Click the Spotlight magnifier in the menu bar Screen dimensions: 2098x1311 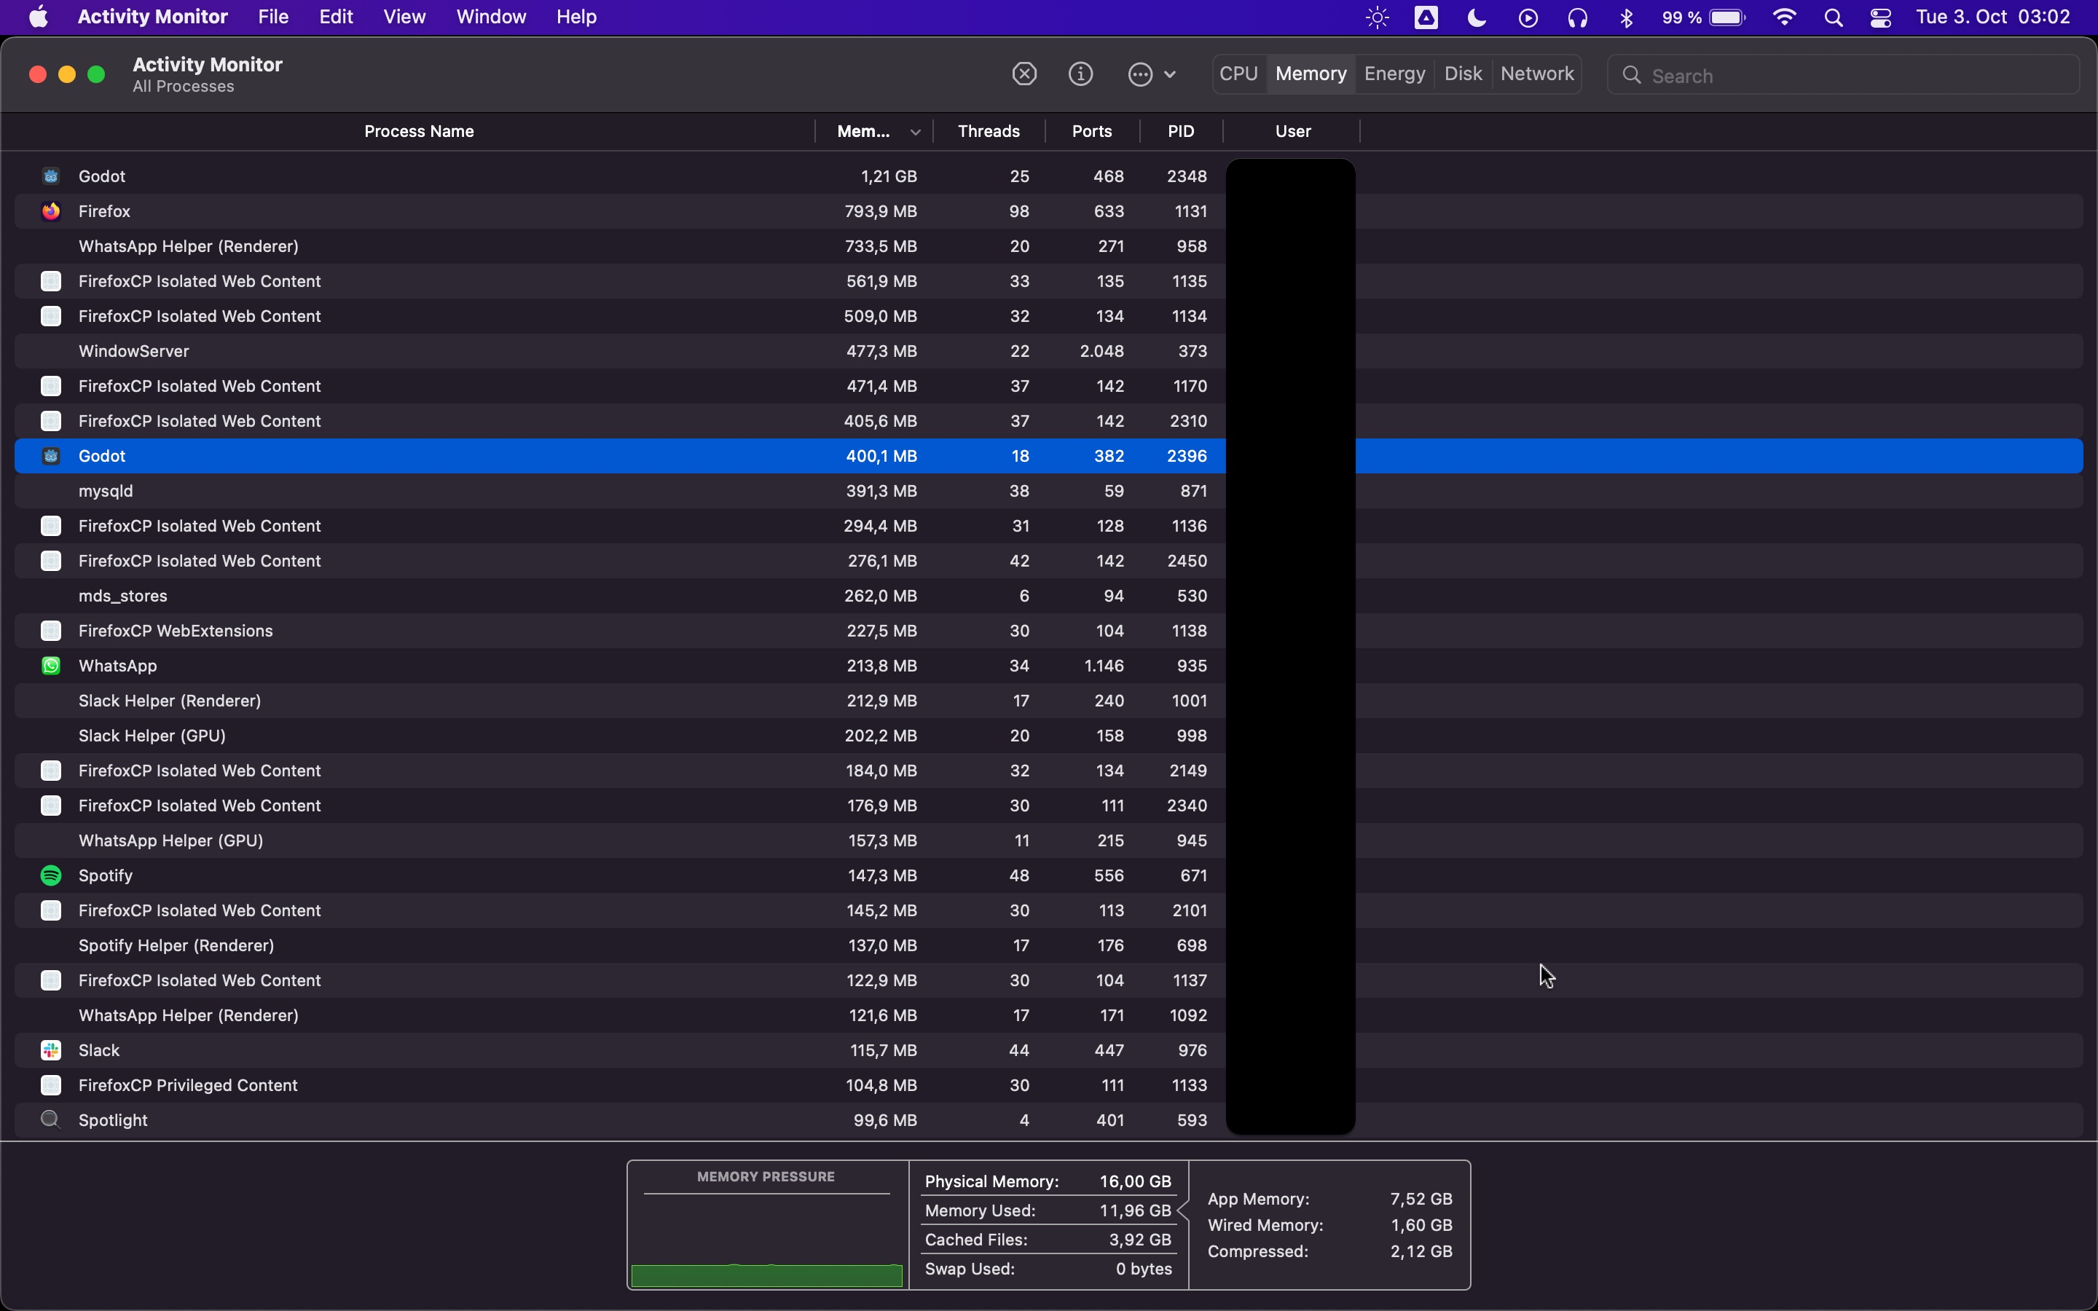click(x=1833, y=17)
